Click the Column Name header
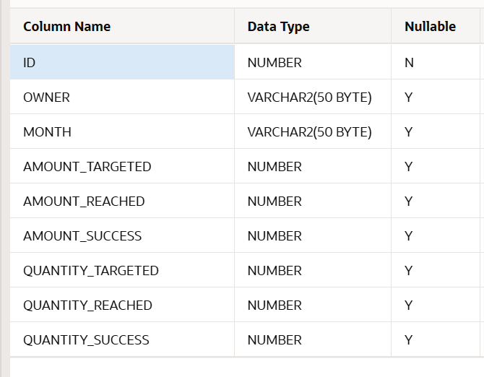The image size is (484, 377). coord(67,27)
